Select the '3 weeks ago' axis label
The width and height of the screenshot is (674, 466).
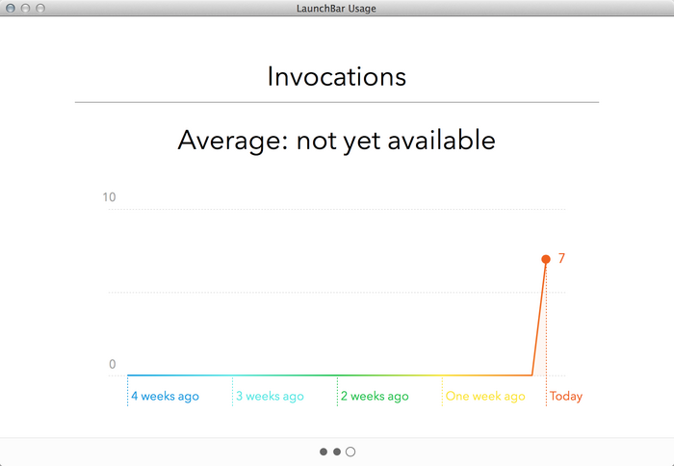270,396
